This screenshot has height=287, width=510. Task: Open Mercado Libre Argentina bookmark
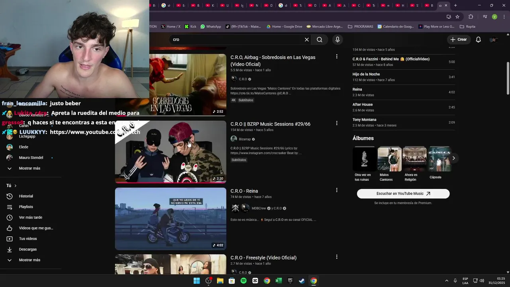(324, 27)
